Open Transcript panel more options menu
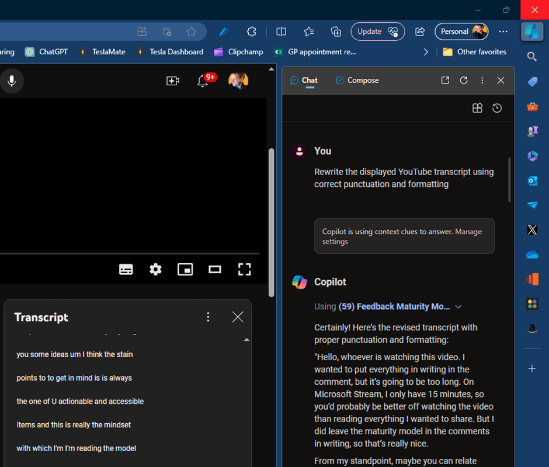 [208, 317]
